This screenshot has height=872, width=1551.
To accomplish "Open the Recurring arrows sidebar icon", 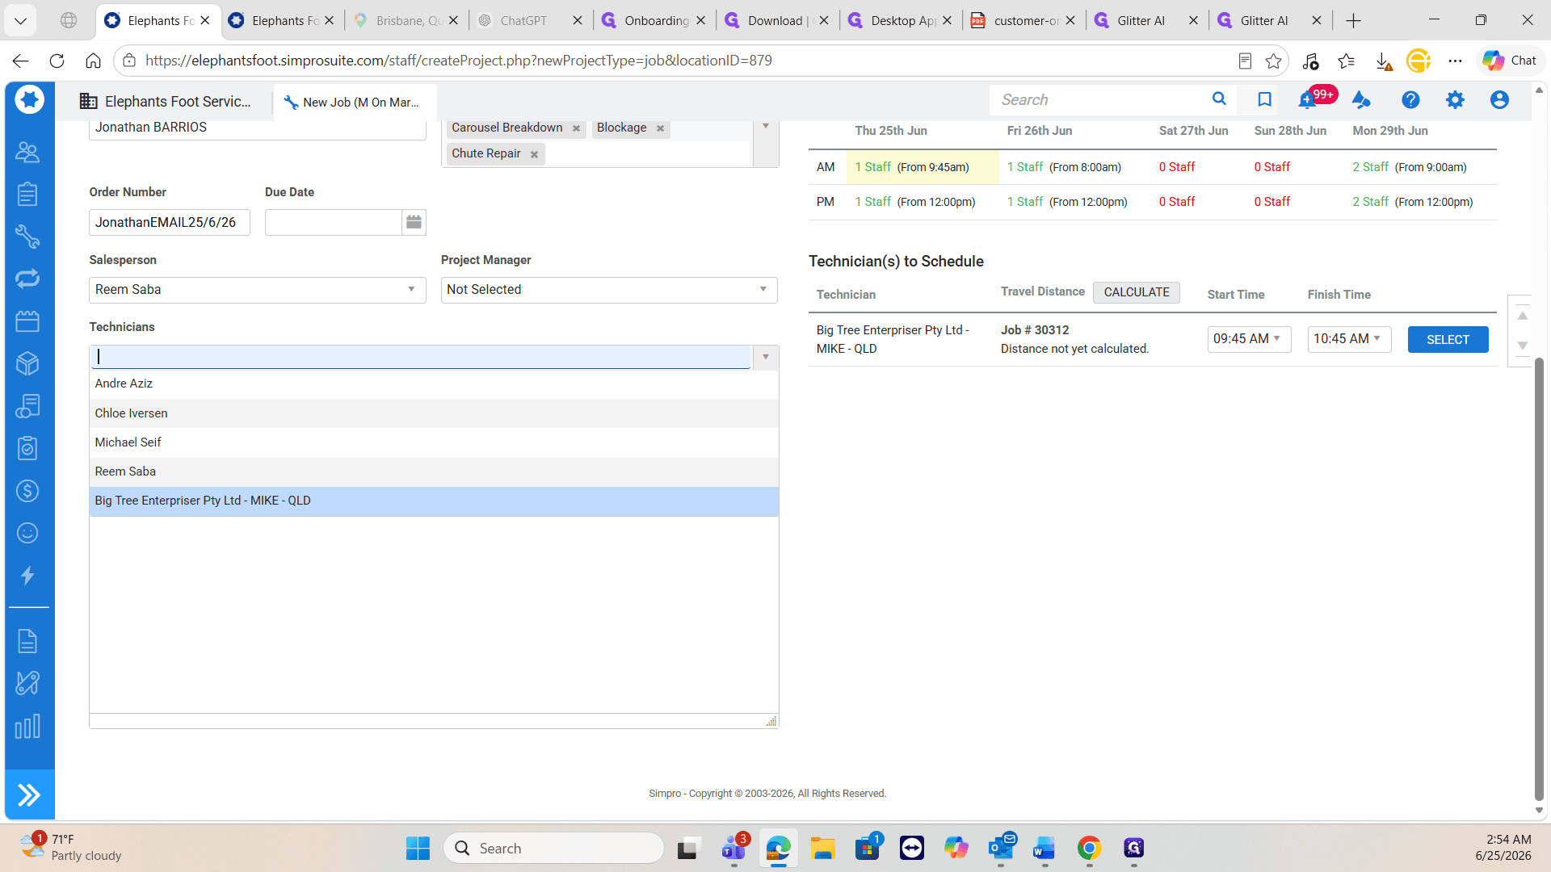I will click(27, 279).
